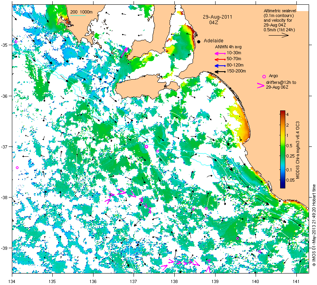317x285 pixels.
Task: Click the latitude tick label -36
Action: click(5, 96)
